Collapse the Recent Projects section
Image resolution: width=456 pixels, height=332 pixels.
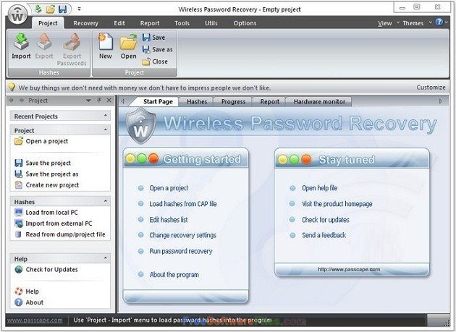point(105,116)
